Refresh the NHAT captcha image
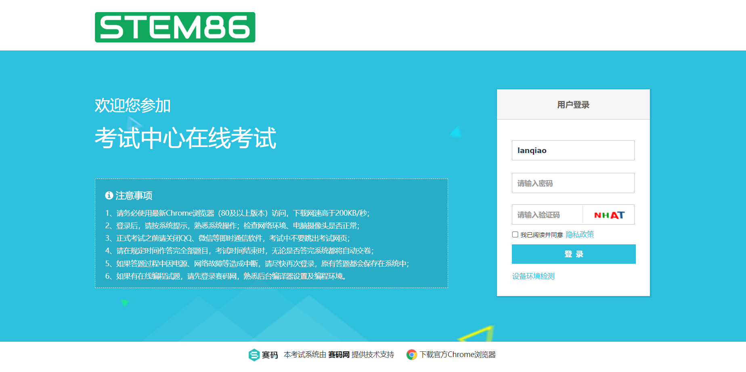This screenshot has width=746, height=372. point(609,215)
